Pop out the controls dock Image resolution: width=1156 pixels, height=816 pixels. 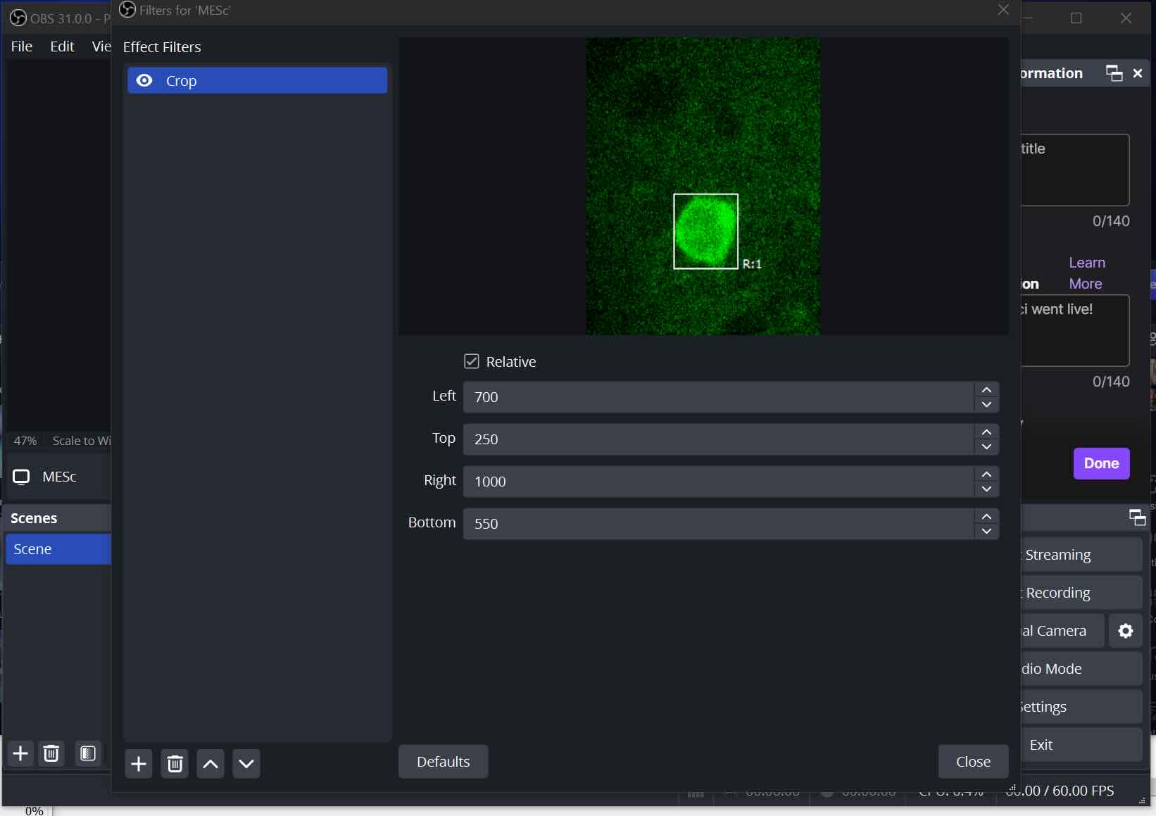pos(1137,517)
